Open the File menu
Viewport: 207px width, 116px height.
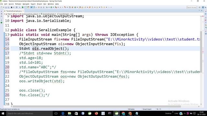[2, 4]
